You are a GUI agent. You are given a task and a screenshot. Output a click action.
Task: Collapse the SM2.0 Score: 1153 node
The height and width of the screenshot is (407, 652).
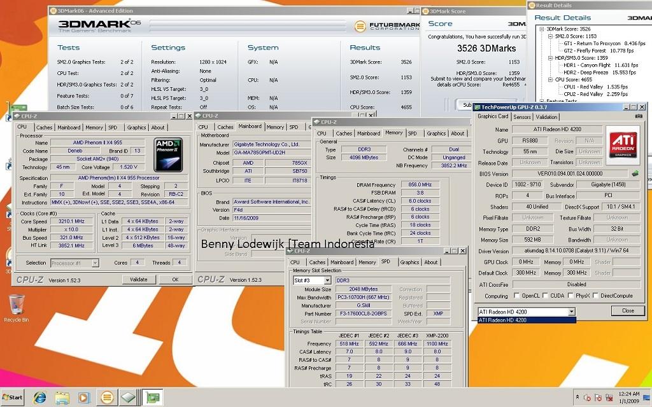[550, 36]
